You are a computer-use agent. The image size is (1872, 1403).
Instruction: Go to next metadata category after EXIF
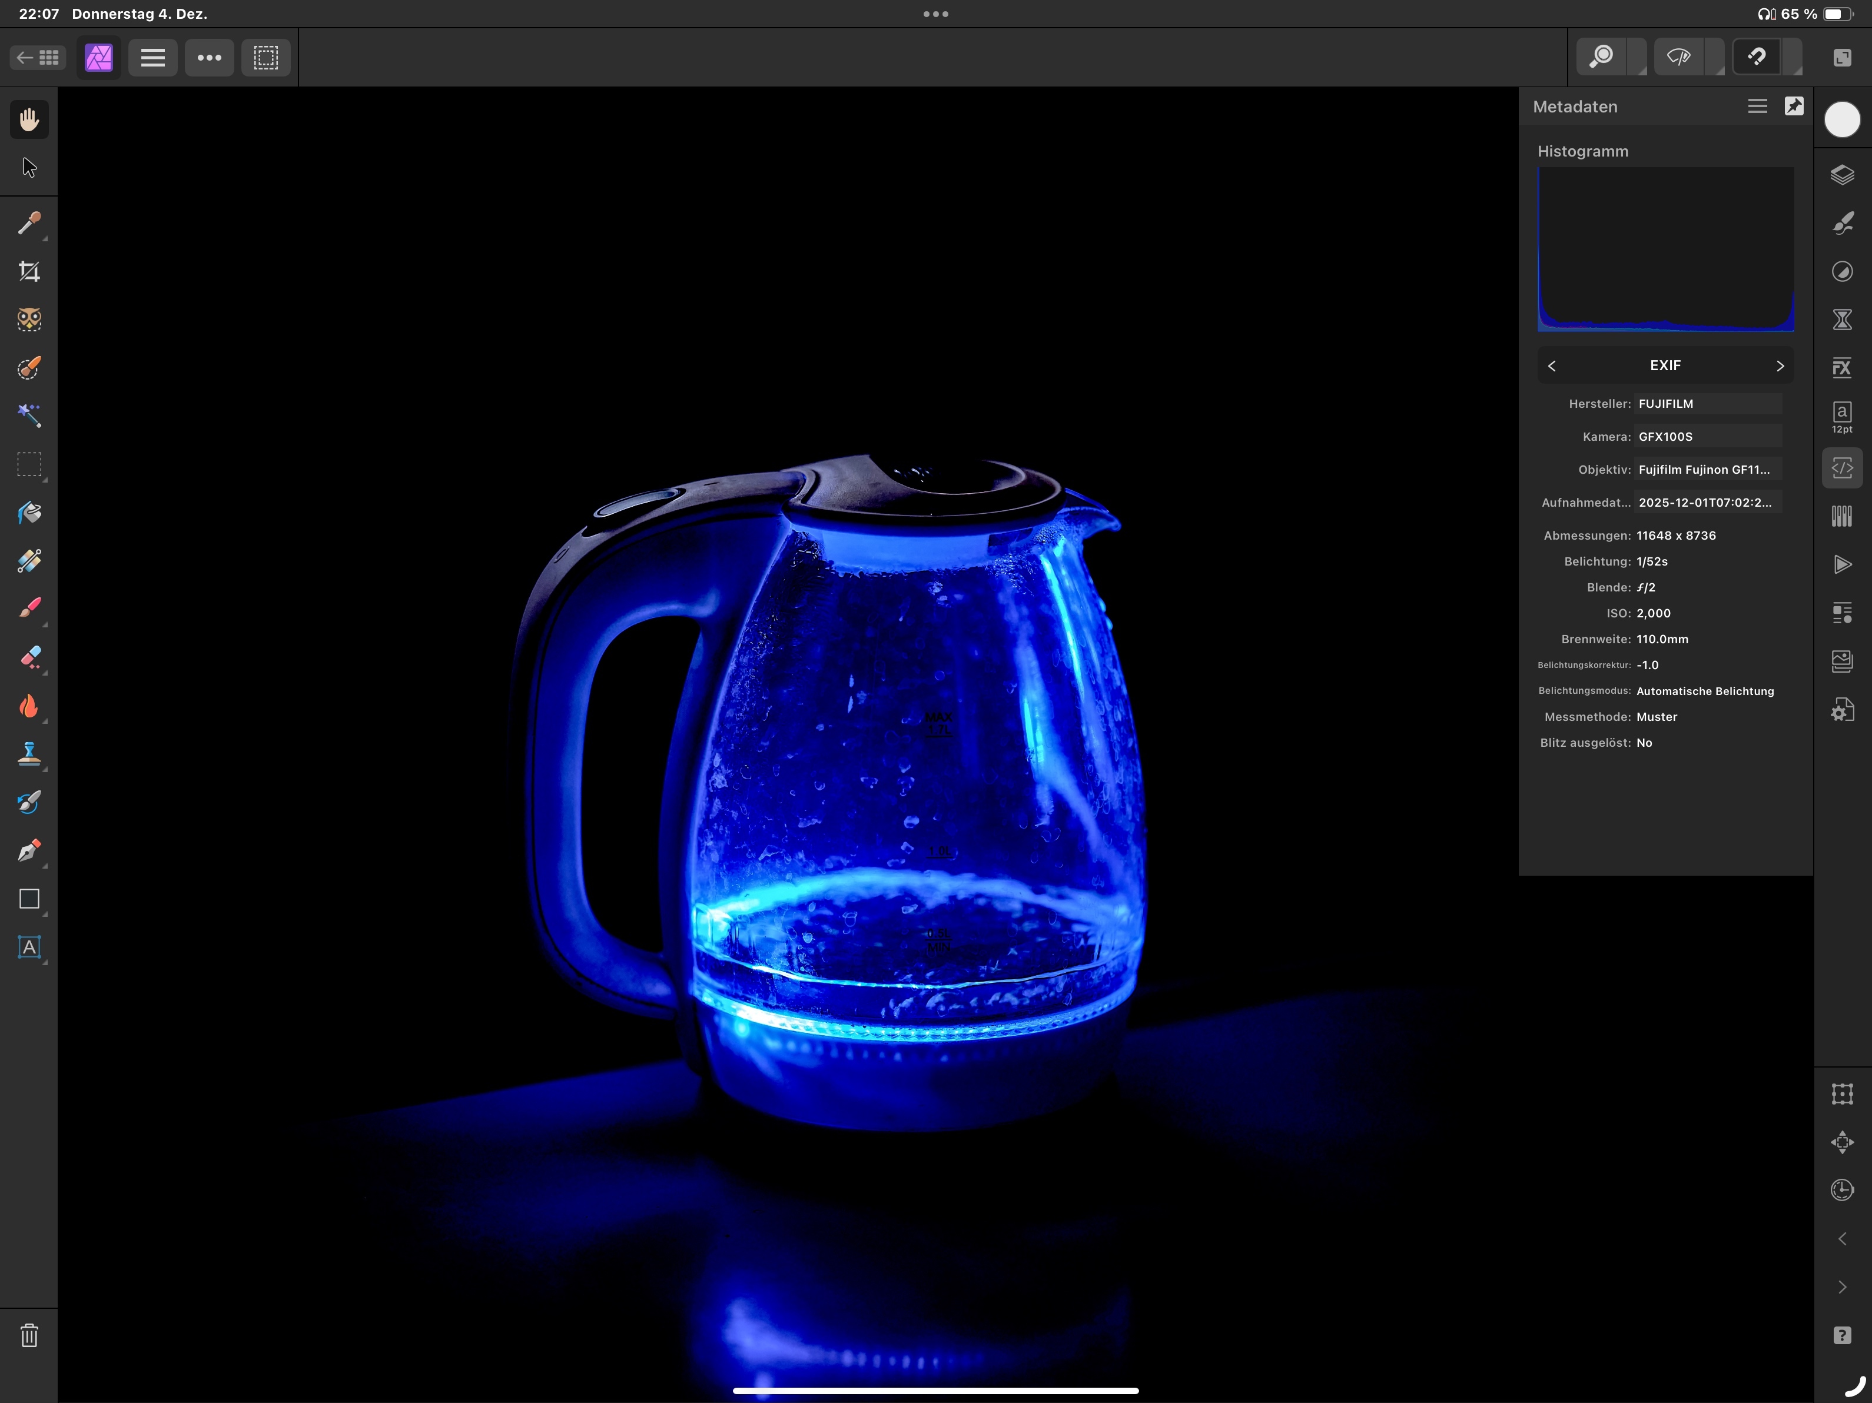click(1780, 365)
